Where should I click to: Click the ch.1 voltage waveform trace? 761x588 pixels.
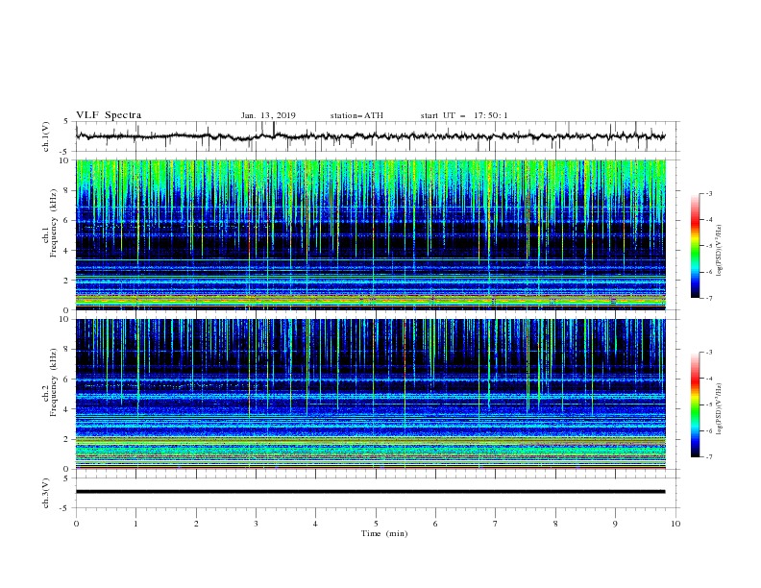pos(371,136)
